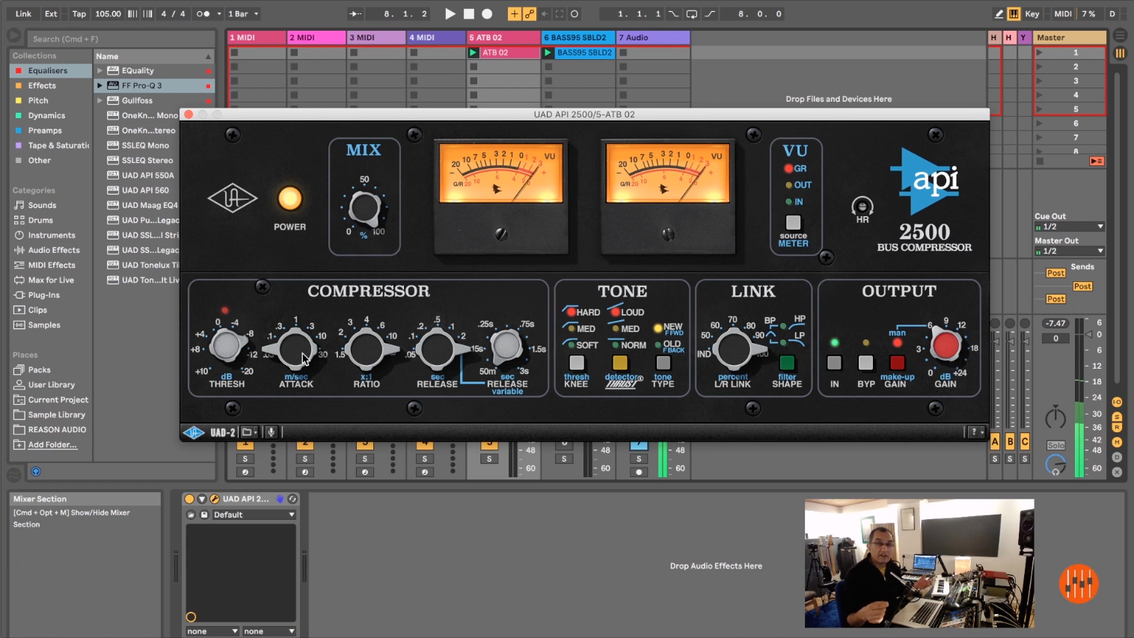This screenshot has width=1134, height=638.
Task: Click the tone TYPE selector button
Action: (x=663, y=363)
